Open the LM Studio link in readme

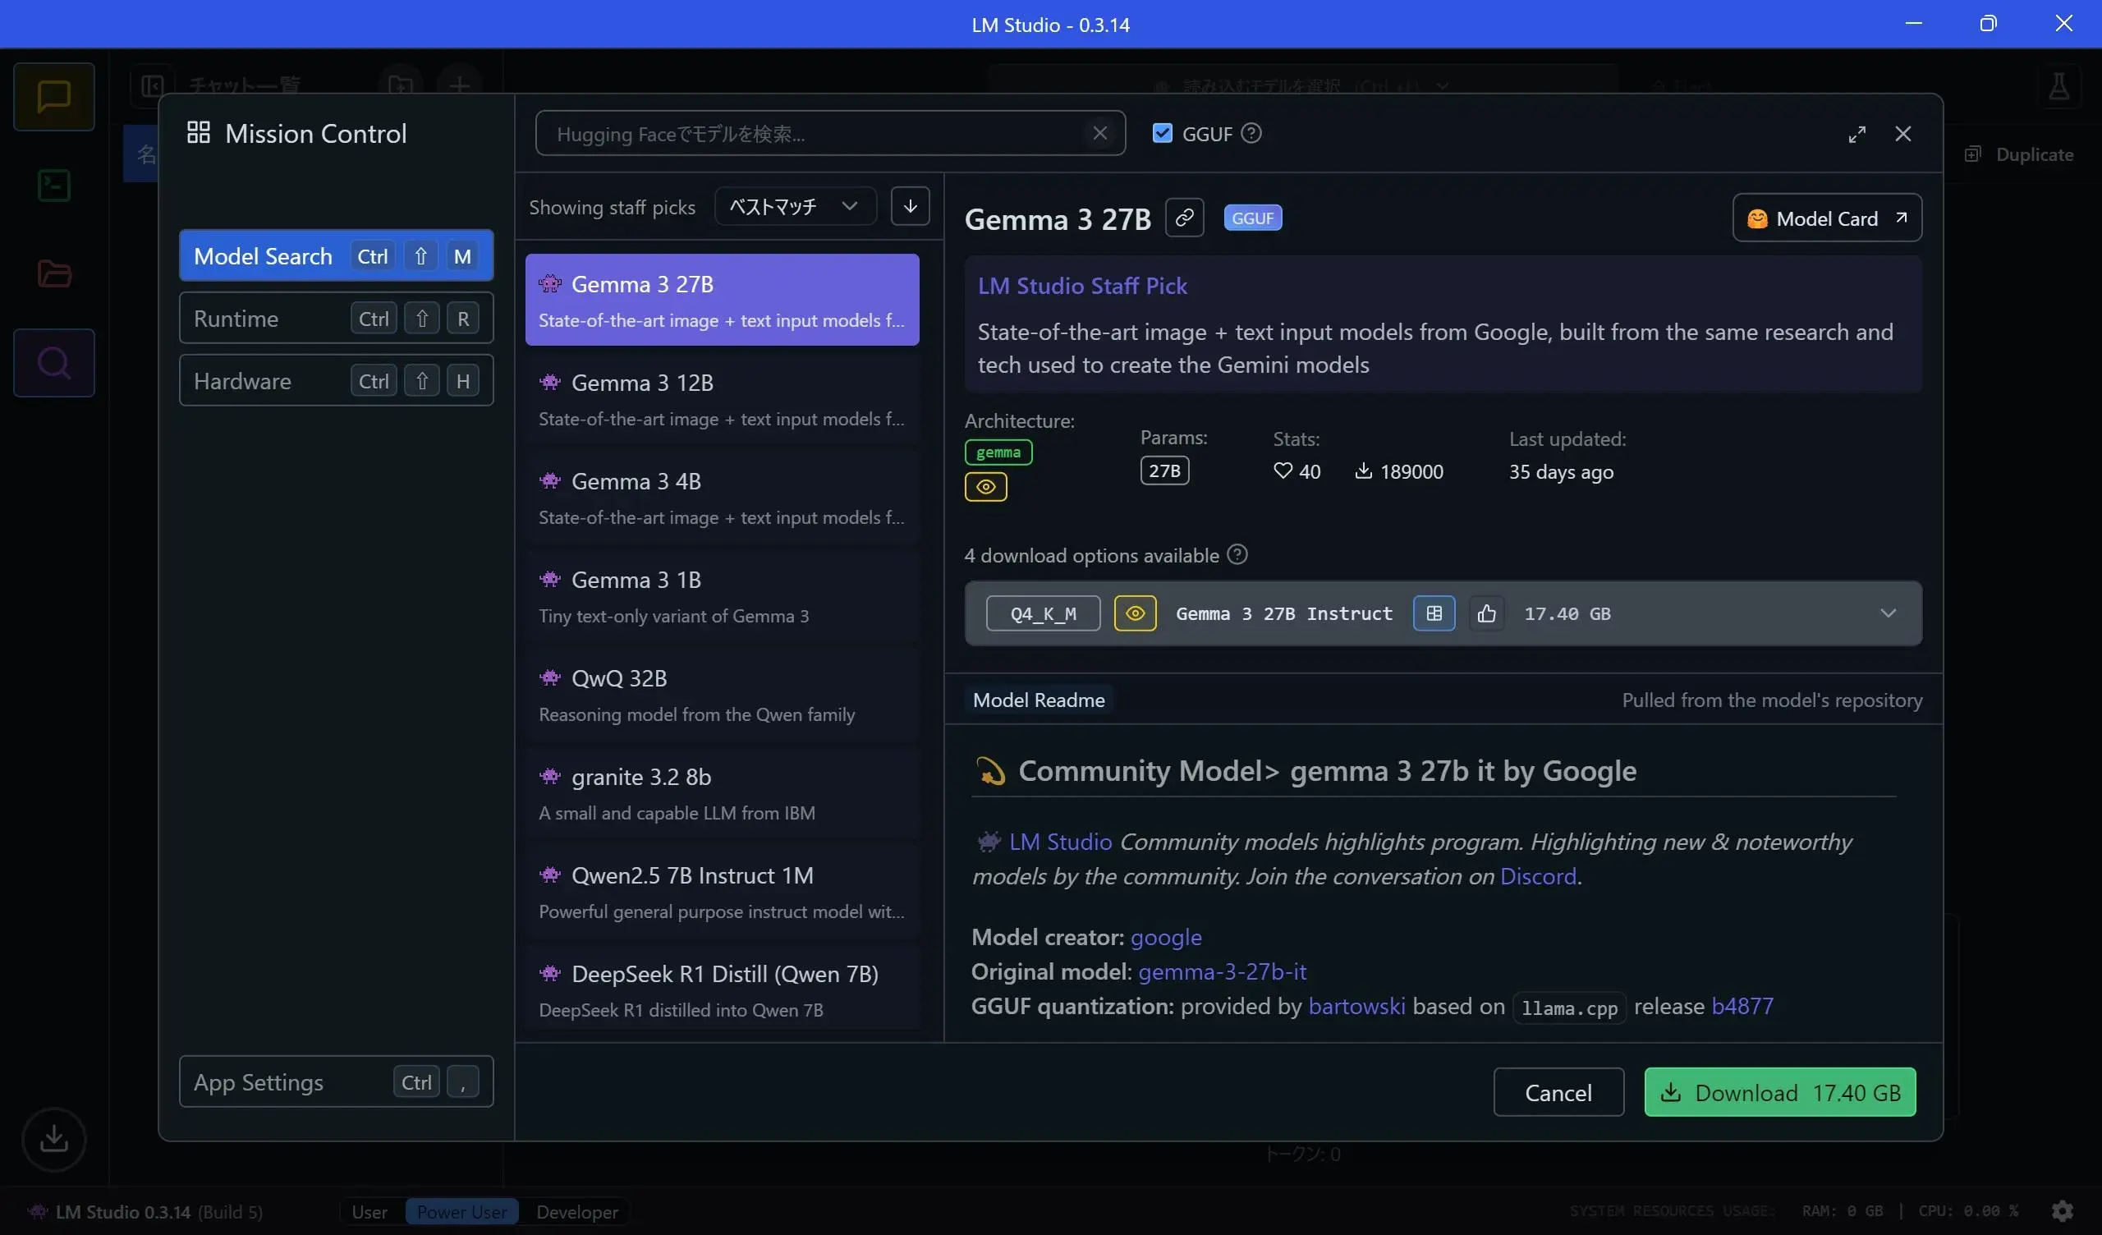1060,841
